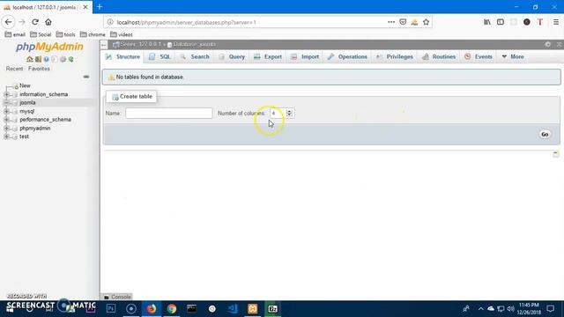This screenshot has height=317, width=564.
Task: Toggle the Firefox sidebar icon
Action: 501,22
